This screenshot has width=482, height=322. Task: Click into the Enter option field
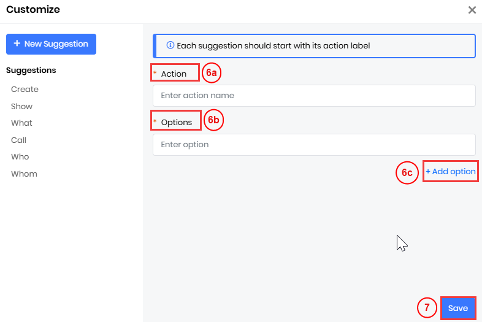click(314, 145)
